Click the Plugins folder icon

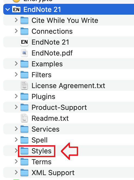point(24,96)
